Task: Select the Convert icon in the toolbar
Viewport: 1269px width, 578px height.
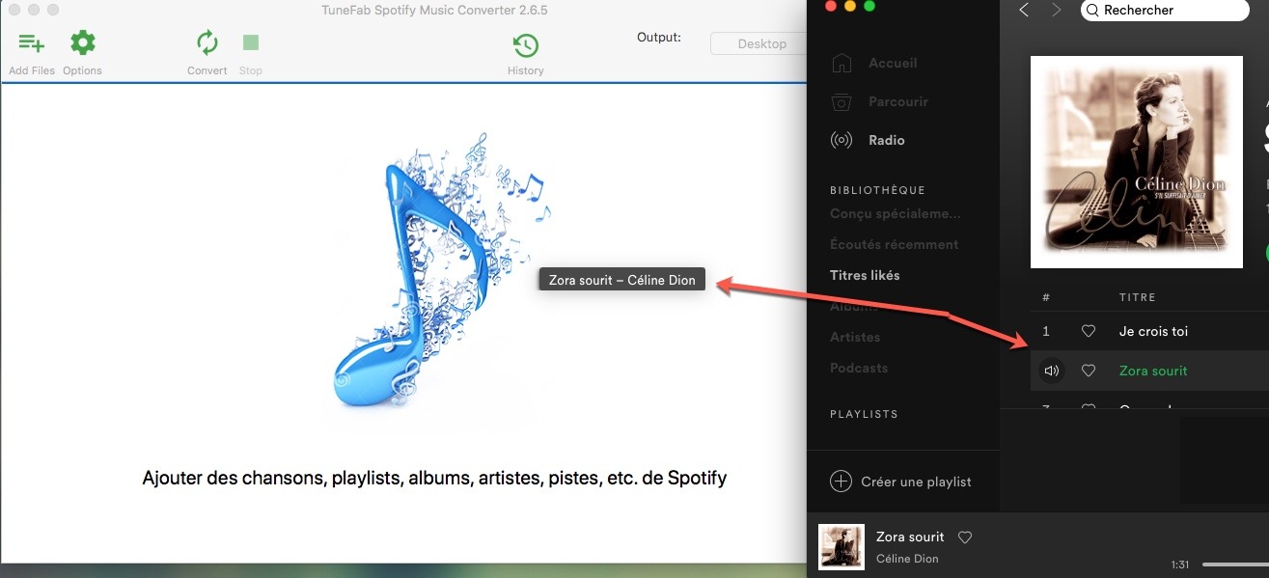Action: pos(207,42)
